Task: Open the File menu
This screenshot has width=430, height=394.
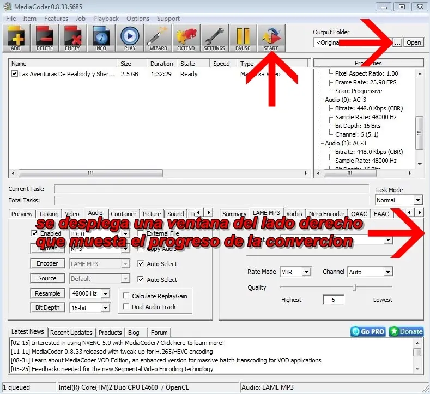Action: click(11, 19)
